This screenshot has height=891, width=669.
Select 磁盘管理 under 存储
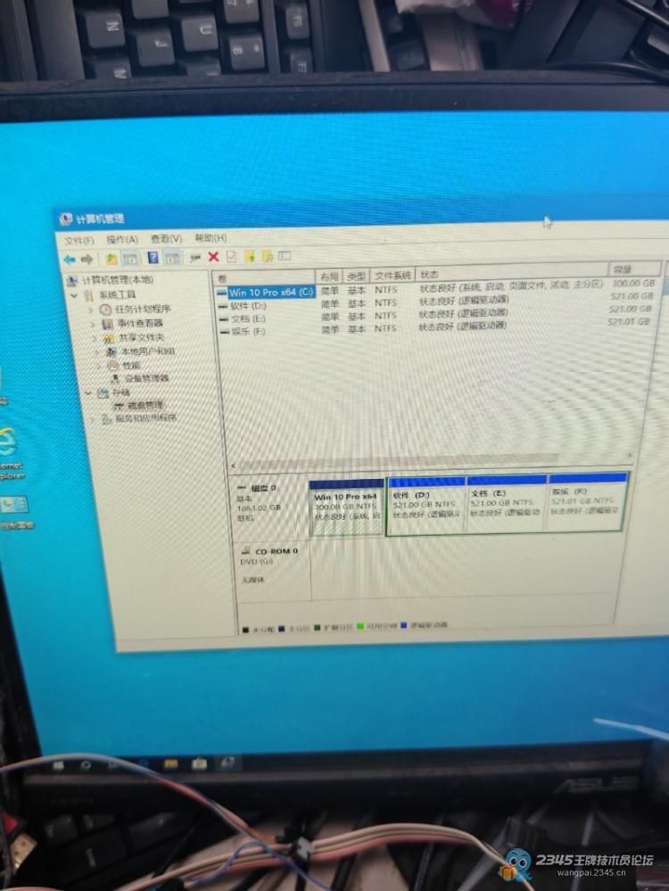click(145, 404)
